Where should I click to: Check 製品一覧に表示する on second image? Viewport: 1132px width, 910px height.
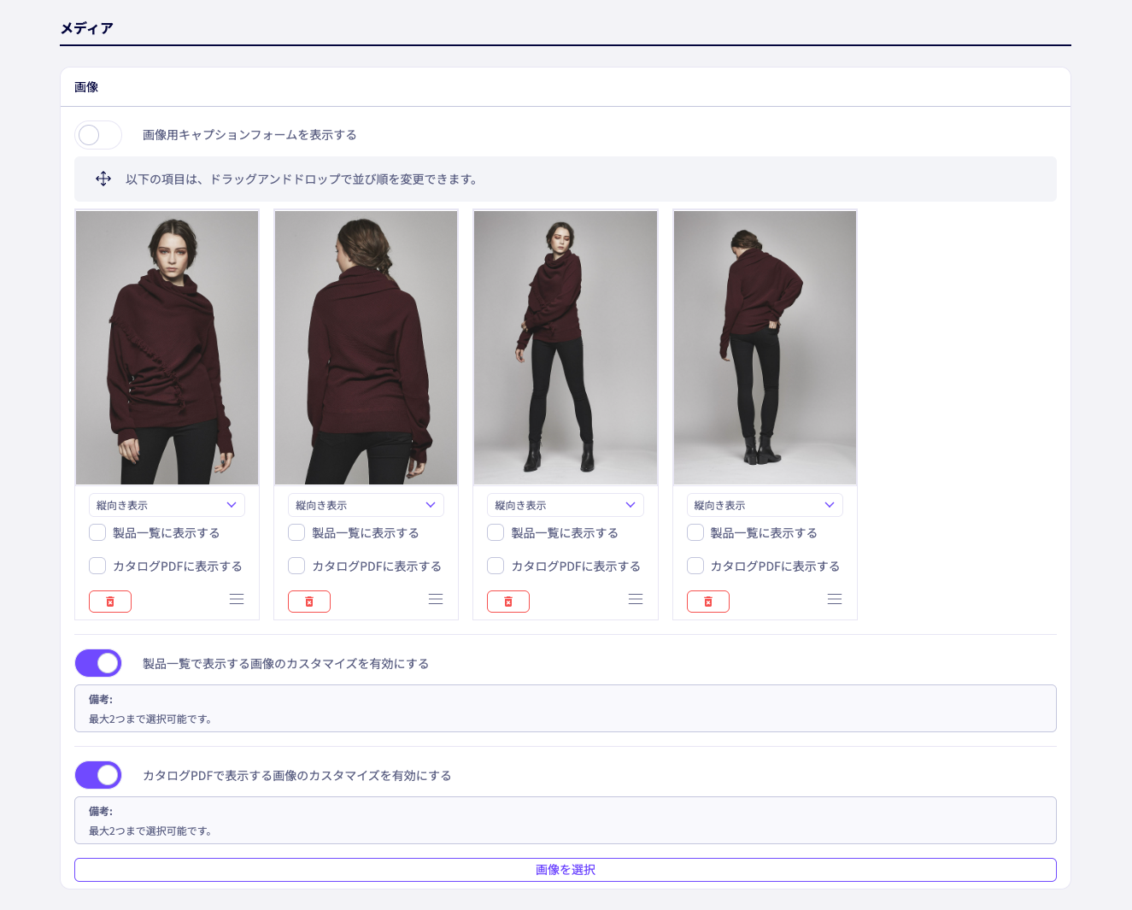[296, 532]
